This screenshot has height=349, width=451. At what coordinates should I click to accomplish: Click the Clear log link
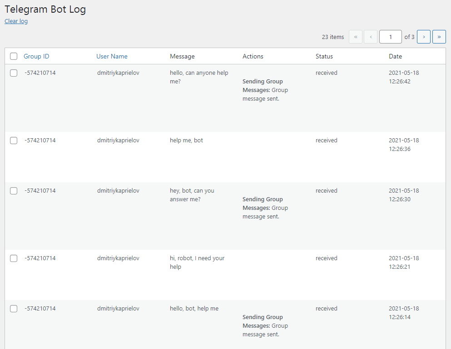[x=16, y=21]
